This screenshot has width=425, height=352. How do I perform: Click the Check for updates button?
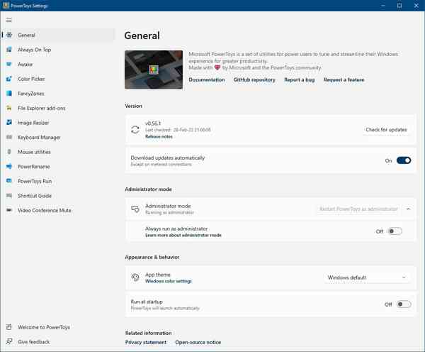[x=386, y=130]
